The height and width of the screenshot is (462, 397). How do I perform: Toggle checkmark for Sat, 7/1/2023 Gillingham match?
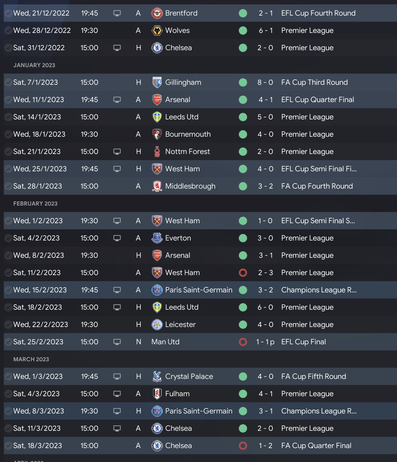click(x=8, y=82)
